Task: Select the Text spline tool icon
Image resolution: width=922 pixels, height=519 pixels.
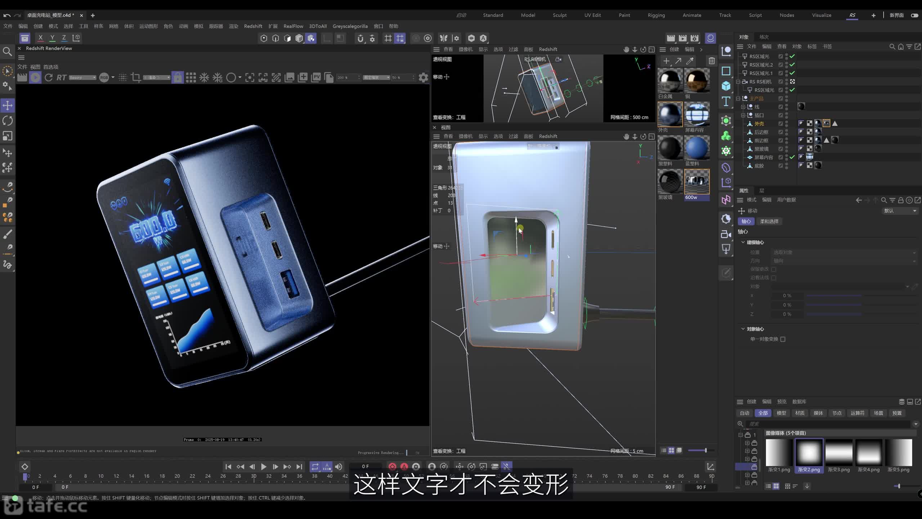Action: tap(726, 101)
